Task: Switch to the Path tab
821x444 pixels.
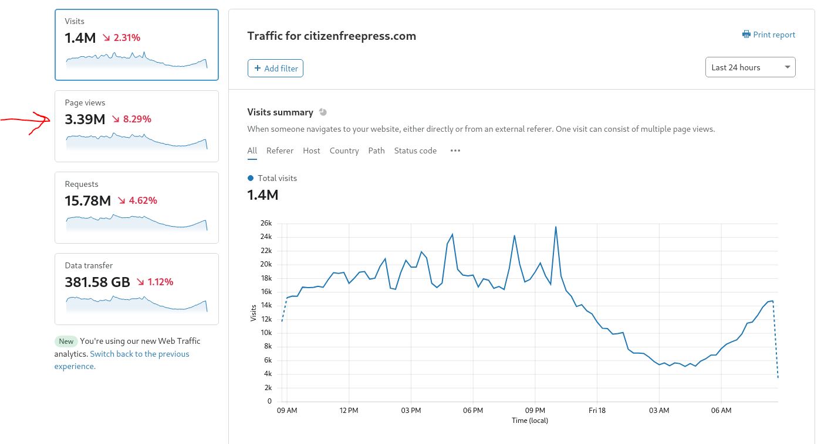Action: [x=377, y=151]
